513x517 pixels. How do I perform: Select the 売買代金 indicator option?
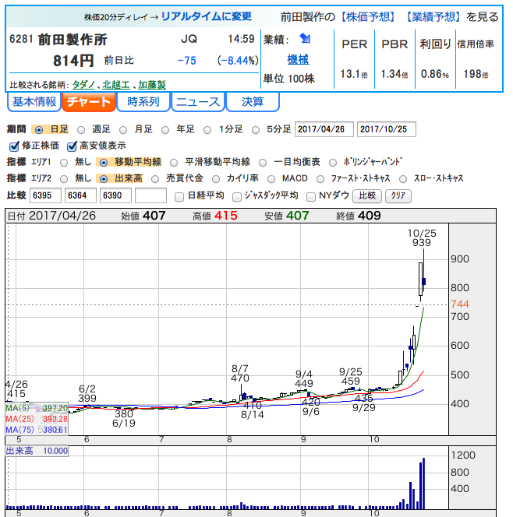click(155, 179)
